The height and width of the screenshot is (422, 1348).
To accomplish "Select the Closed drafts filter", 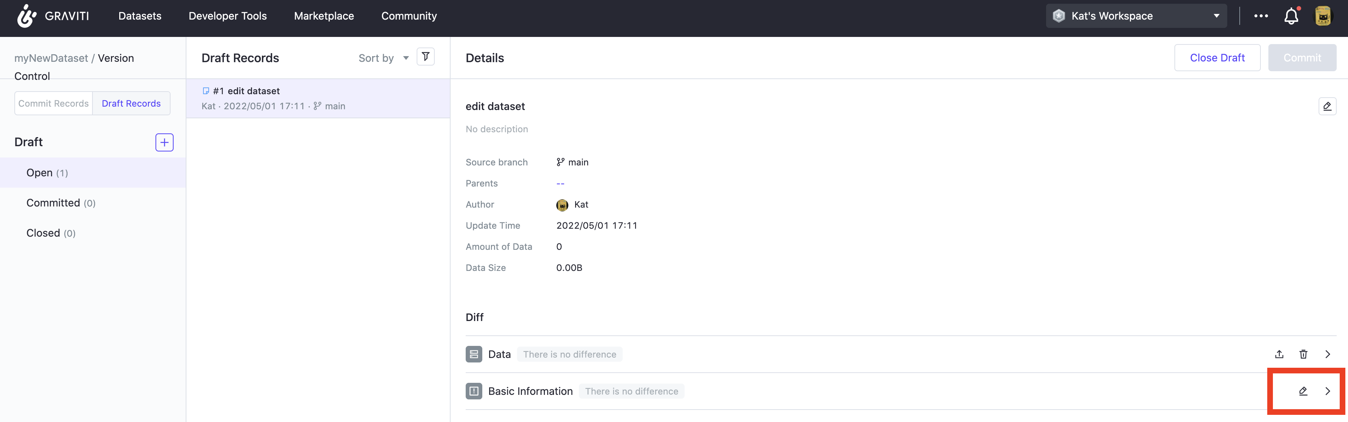I will pyautogui.click(x=92, y=234).
